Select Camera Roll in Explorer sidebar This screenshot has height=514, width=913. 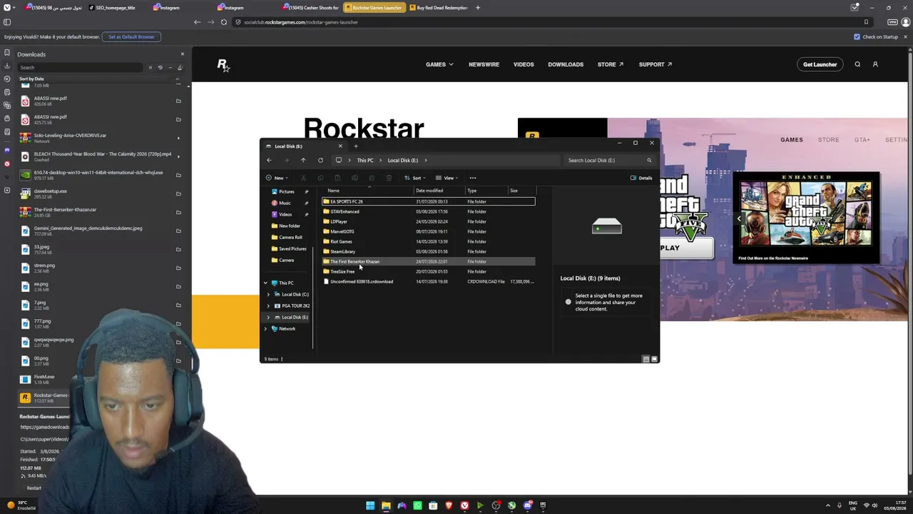(290, 237)
